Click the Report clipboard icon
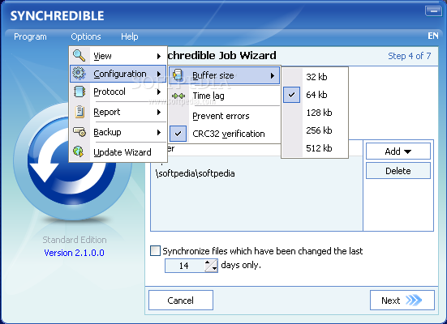447x324 pixels. pos(80,112)
